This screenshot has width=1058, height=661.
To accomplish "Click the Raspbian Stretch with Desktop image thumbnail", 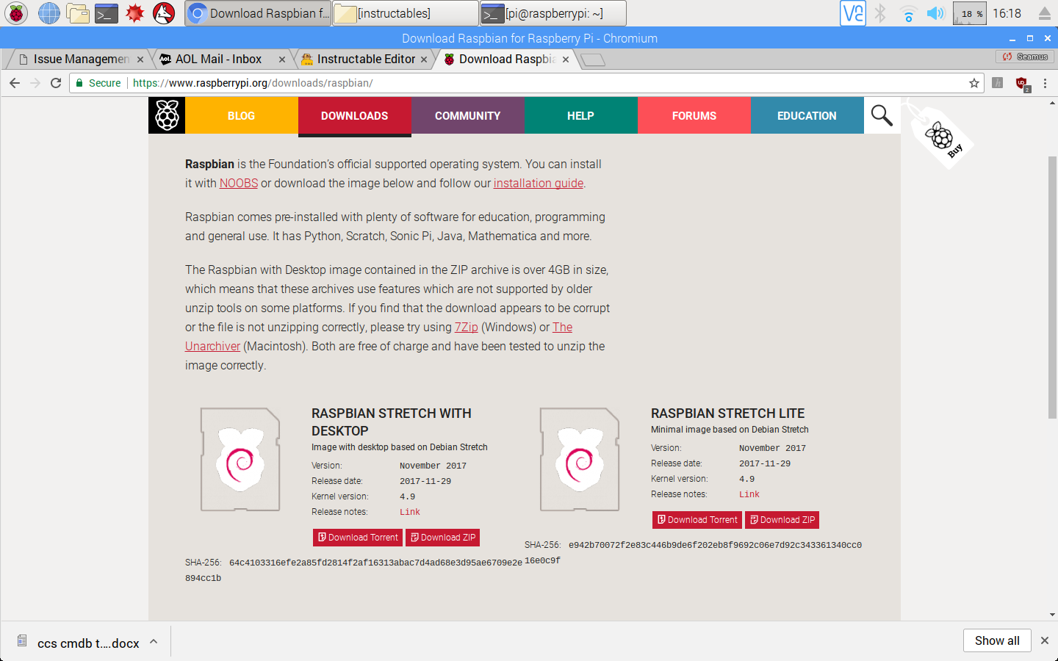I will click(x=240, y=459).
